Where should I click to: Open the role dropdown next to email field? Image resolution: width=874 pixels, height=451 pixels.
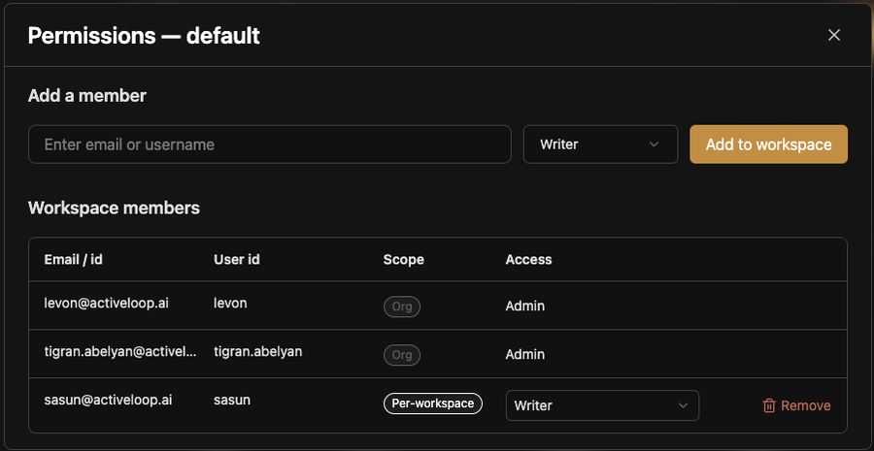(x=600, y=145)
